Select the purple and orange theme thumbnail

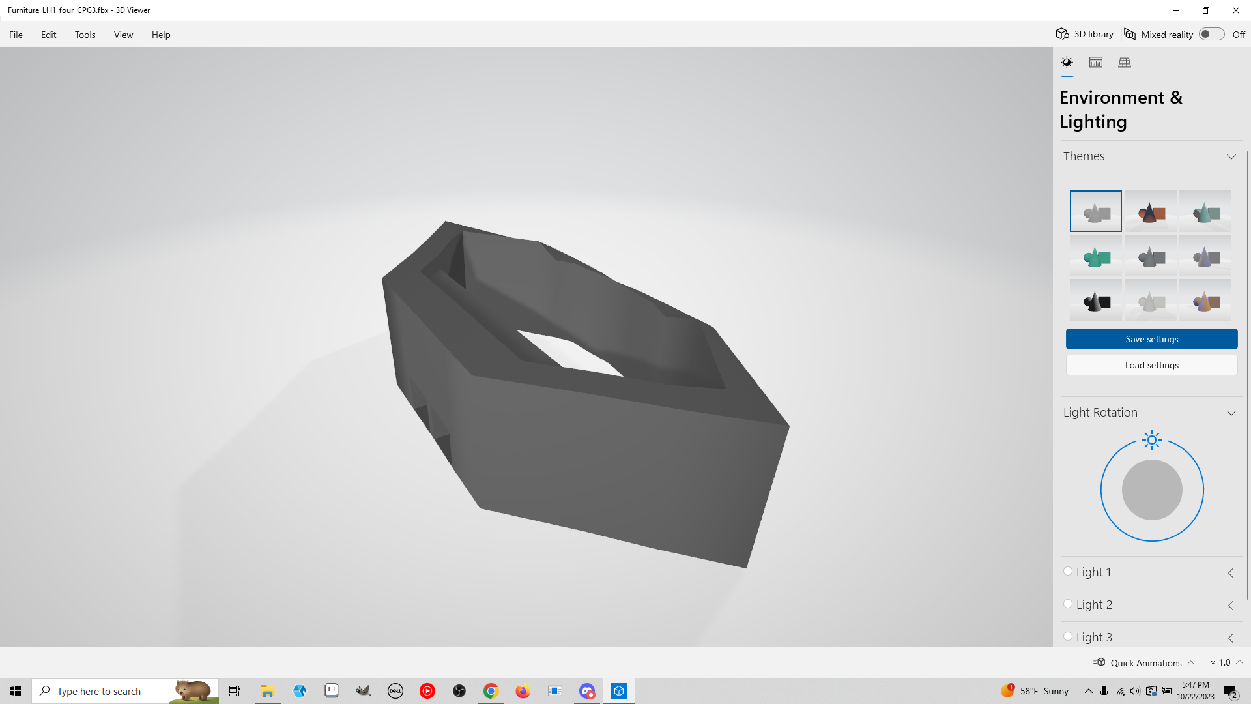click(1205, 300)
